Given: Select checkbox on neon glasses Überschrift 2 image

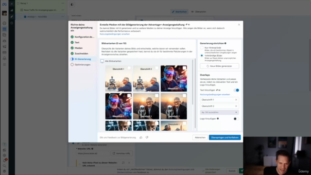Looking at the screenshot, I should point(129,96).
